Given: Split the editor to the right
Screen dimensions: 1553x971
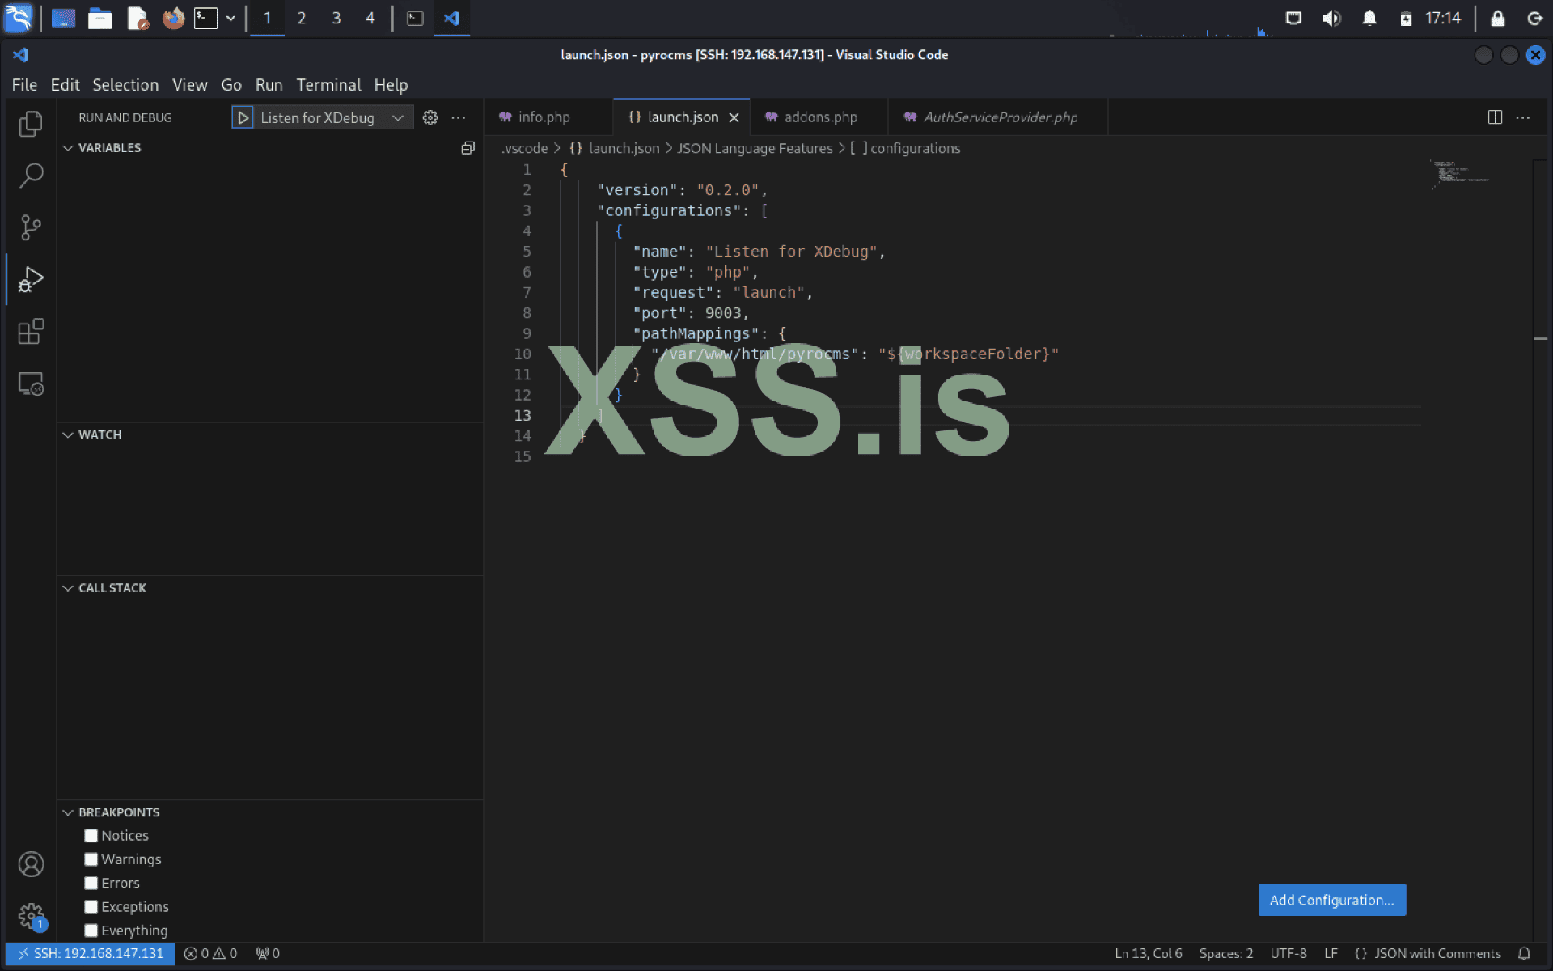Looking at the screenshot, I should pos(1495,117).
